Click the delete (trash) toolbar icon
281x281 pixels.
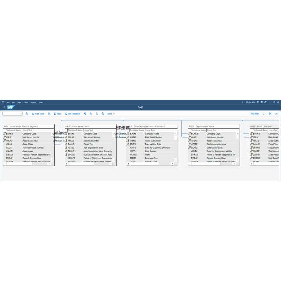click(49, 113)
